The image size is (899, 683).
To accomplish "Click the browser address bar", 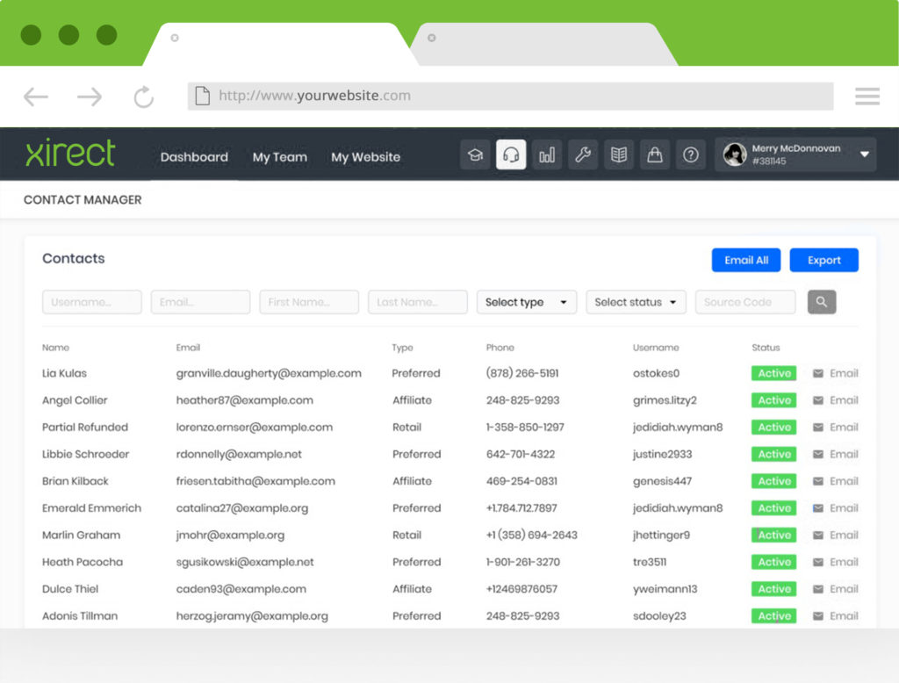I will [510, 96].
